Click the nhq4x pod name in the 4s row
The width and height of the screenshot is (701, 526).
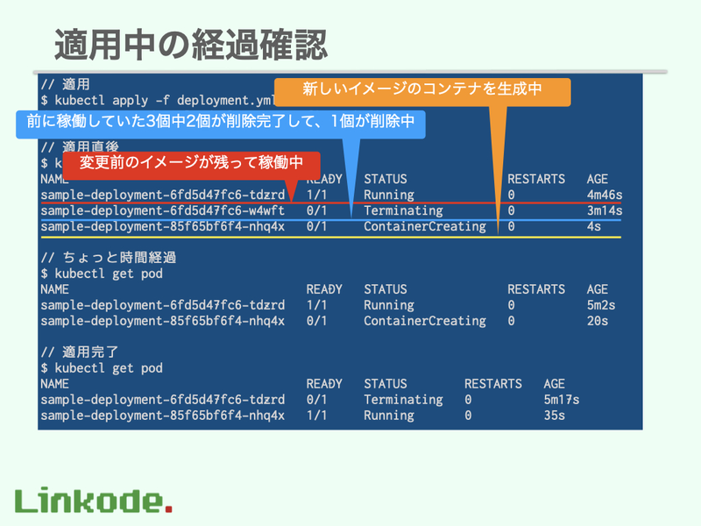163,227
